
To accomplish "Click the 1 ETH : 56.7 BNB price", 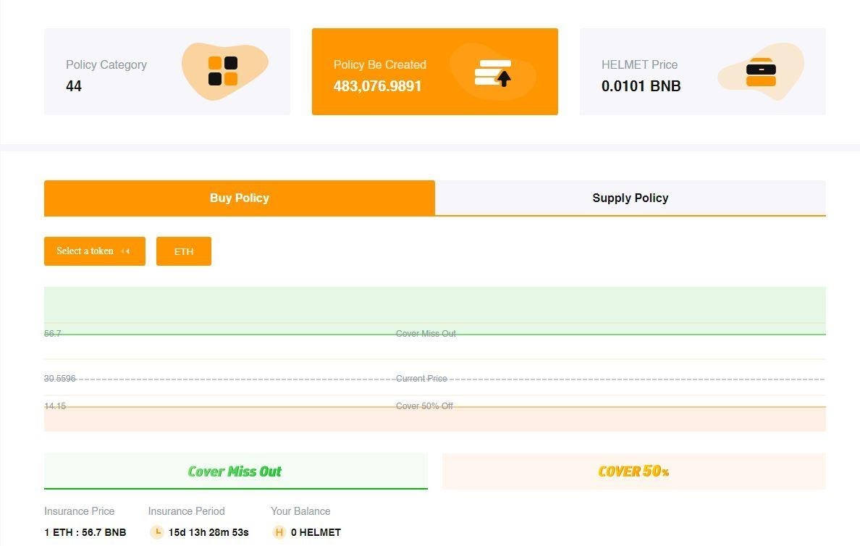I will [x=85, y=532].
